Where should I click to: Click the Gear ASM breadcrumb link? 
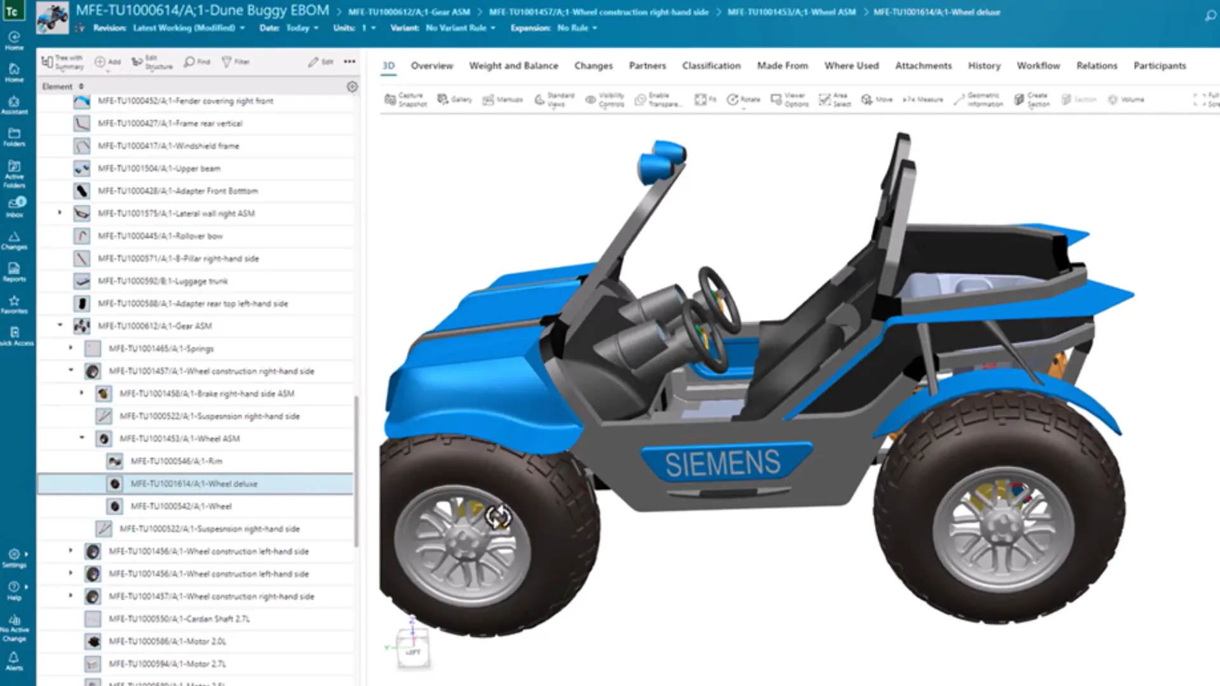(409, 12)
